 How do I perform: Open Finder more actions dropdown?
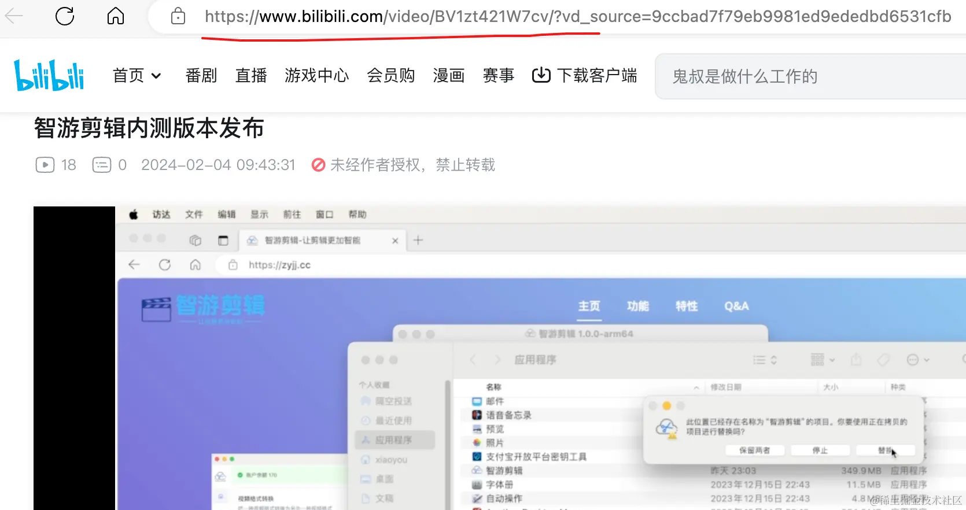coord(918,360)
